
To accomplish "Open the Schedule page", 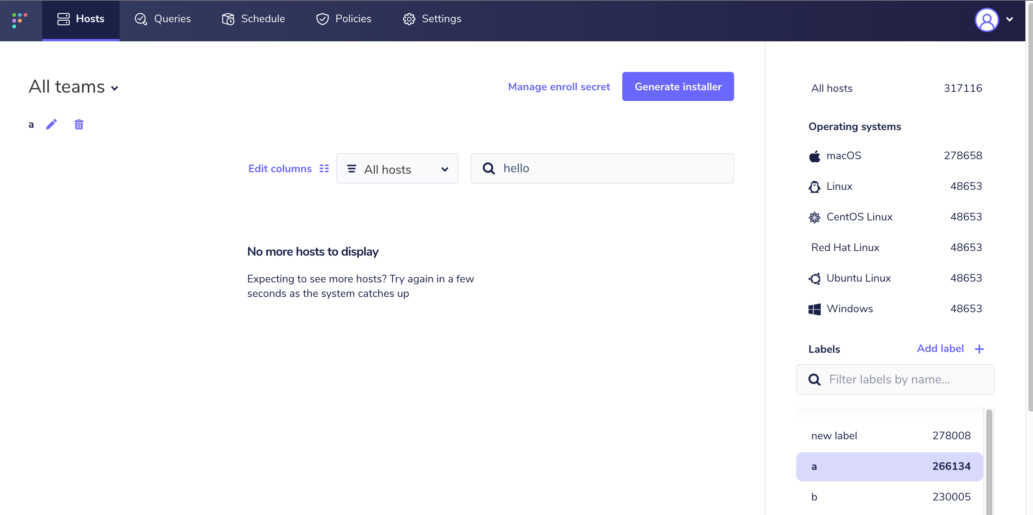I will pyautogui.click(x=253, y=18).
